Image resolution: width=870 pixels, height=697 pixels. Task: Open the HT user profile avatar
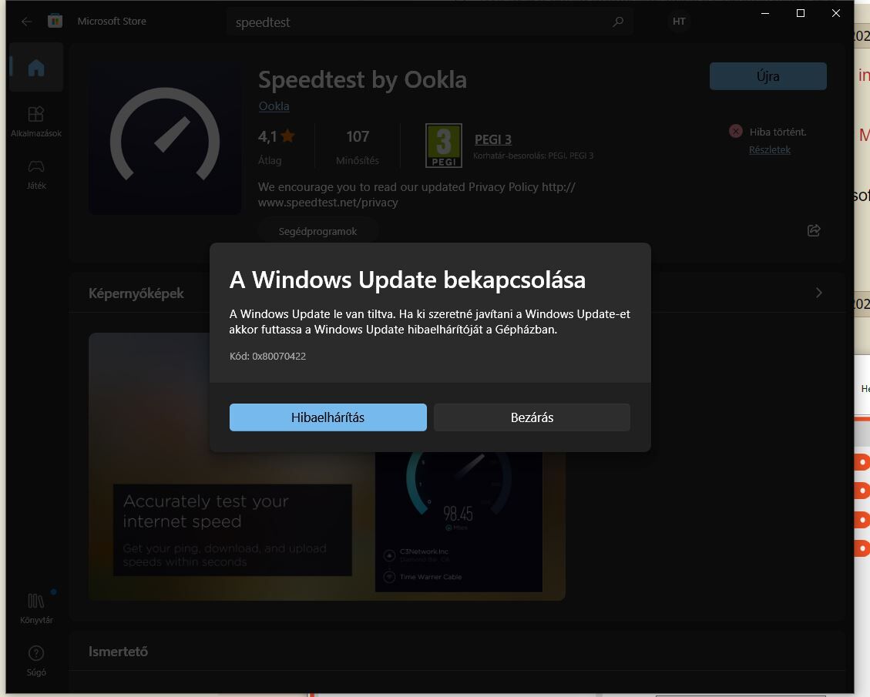tap(679, 22)
